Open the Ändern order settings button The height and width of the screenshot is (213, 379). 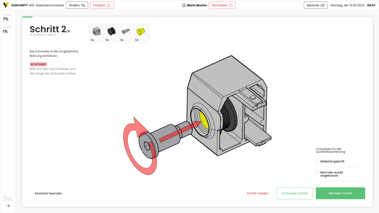77,5
